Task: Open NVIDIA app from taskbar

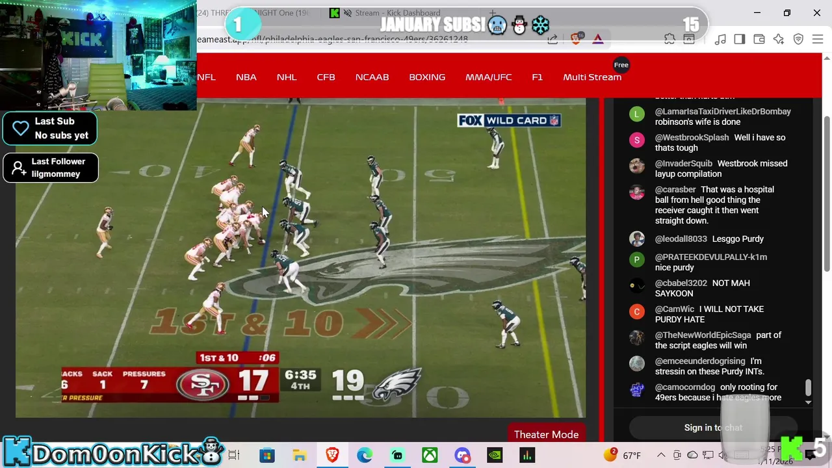Action: pos(495,455)
